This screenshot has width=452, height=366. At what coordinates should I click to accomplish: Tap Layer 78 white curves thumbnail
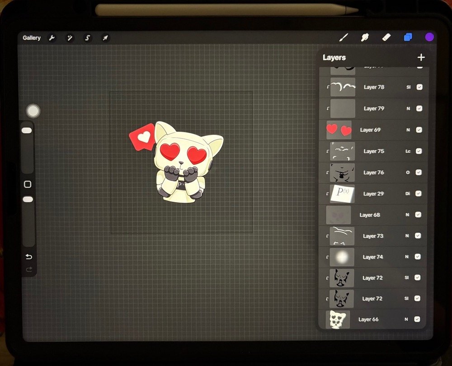(x=343, y=87)
